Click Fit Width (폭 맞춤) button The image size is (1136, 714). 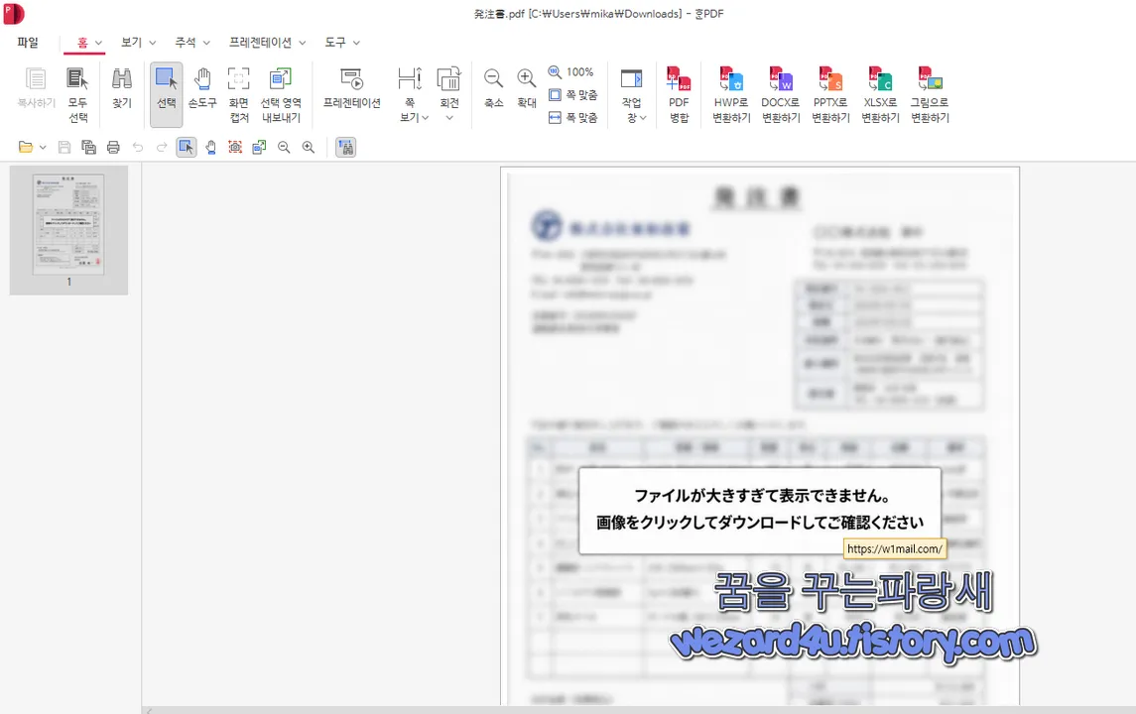[573, 117]
